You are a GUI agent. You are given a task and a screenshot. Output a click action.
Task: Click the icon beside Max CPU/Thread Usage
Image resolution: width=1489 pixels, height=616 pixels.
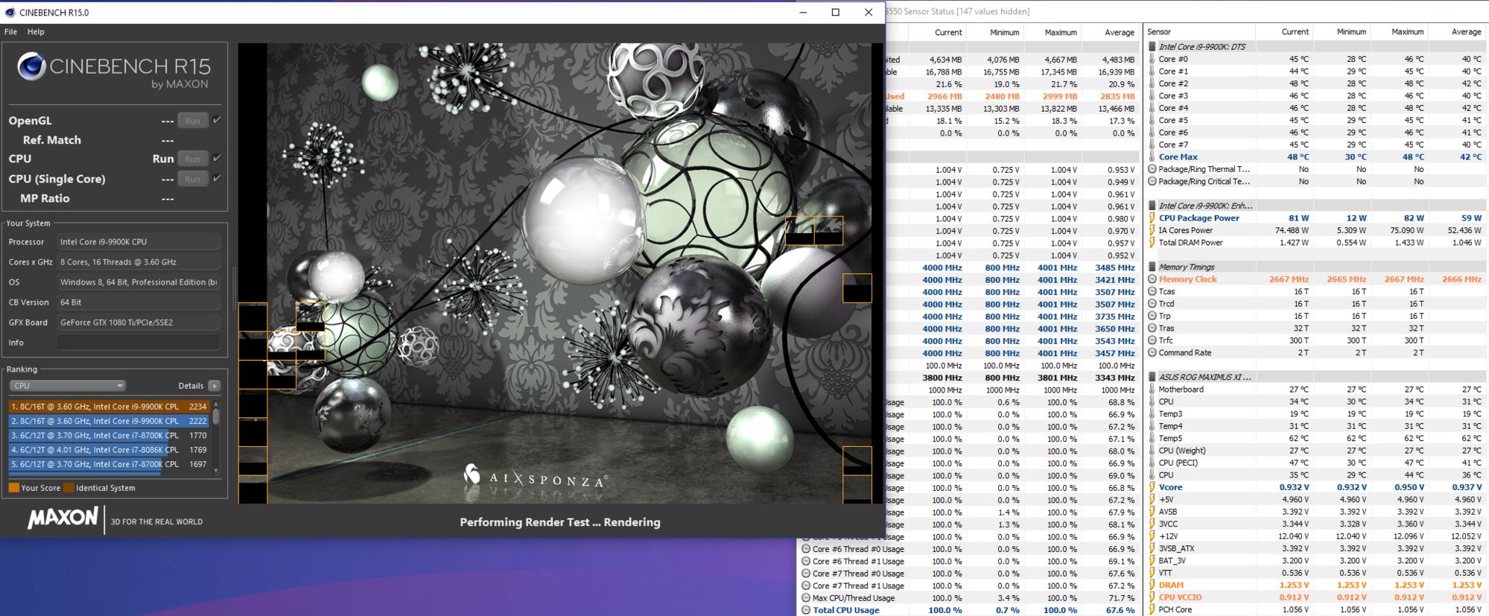point(805,597)
